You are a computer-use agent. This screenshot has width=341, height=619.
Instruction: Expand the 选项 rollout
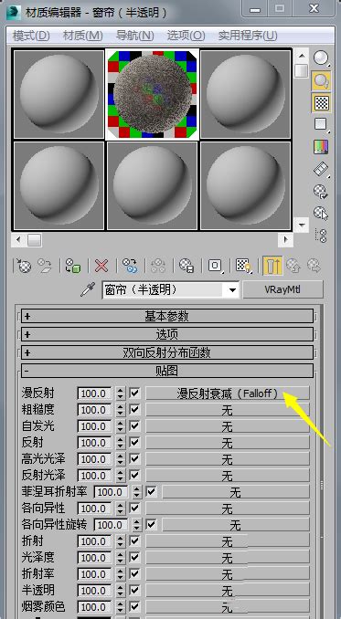click(167, 334)
